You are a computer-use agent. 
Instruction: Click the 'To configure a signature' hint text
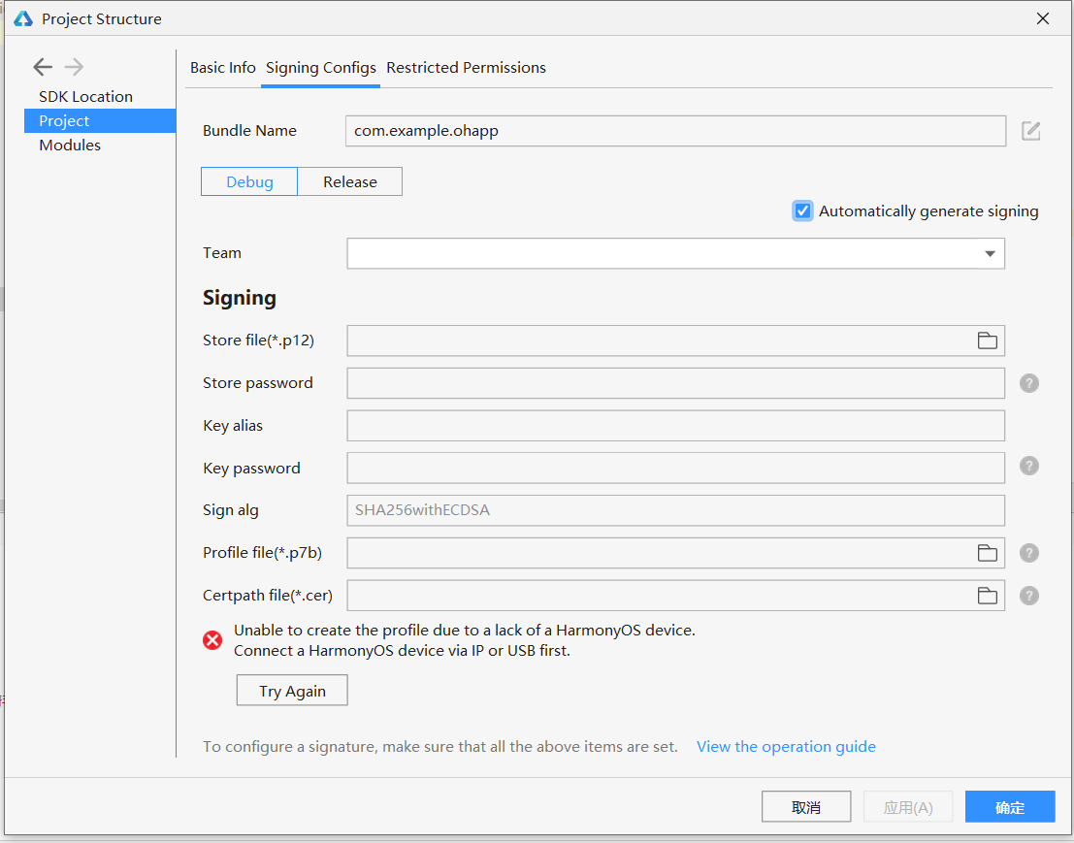coord(440,746)
